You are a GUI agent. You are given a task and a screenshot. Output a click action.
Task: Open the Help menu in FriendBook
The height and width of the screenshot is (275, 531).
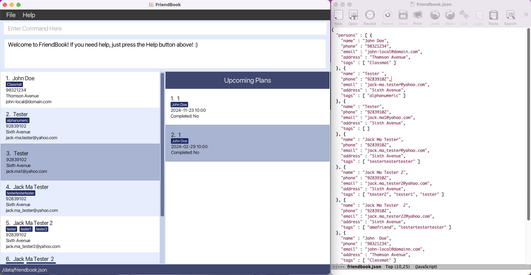[x=29, y=15]
